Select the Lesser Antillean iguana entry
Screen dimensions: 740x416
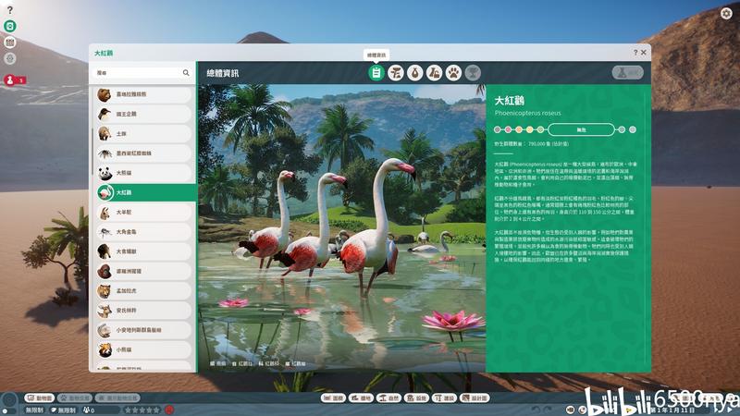click(x=143, y=330)
